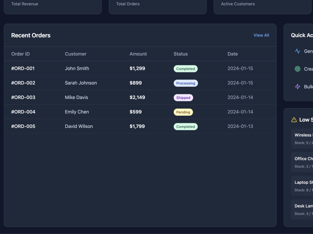313x234 pixels.
Task: Click the Date column header
Action: [233, 54]
